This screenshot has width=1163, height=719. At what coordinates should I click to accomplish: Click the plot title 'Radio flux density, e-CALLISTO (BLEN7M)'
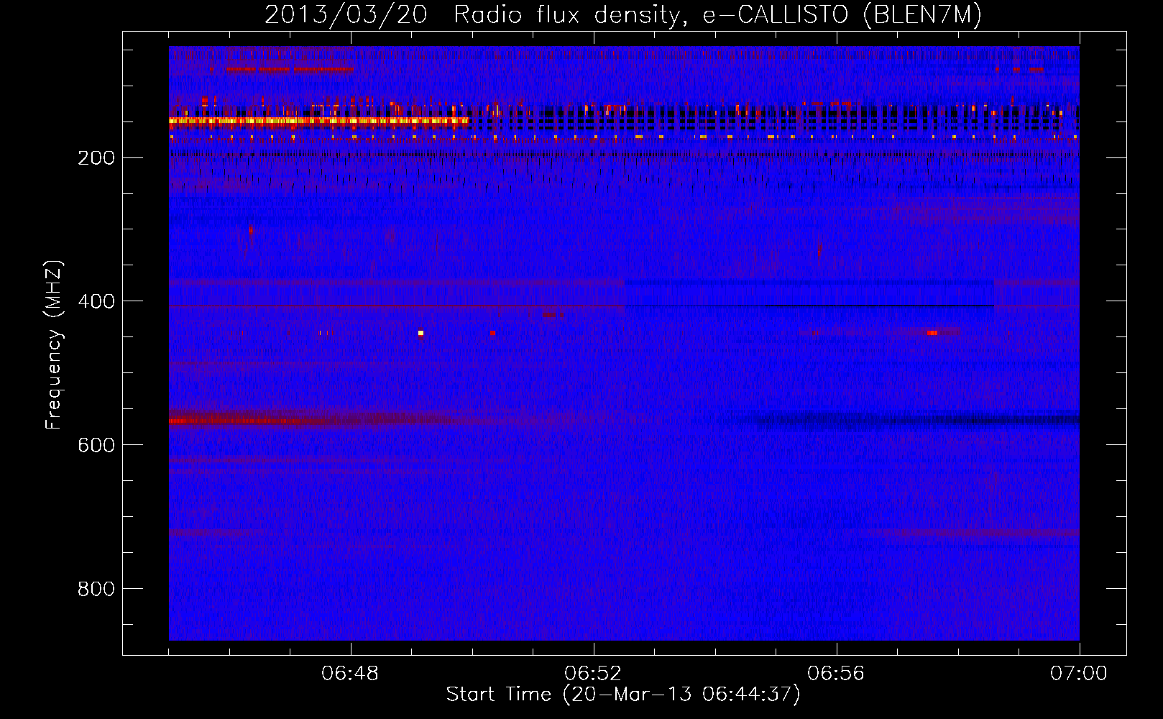pyautogui.click(x=717, y=15)
